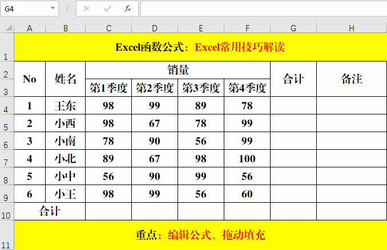Select row 8 header
The image size is (387, 250).
7,177
